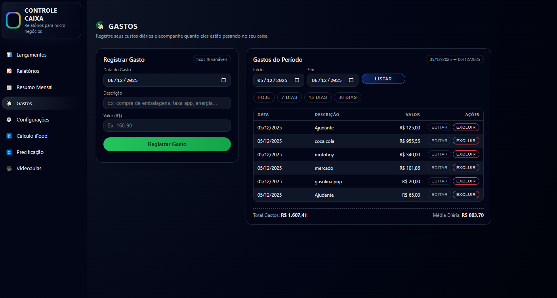Click the Cálculo iFood calculator icon
The width and height of the screenshot is (557, 298).
tap(9, 136)
